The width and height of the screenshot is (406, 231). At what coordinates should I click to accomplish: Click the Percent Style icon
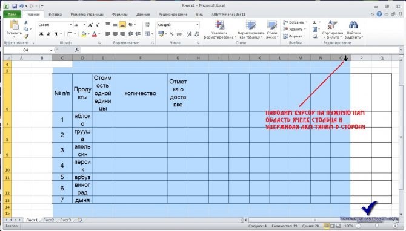171,34
